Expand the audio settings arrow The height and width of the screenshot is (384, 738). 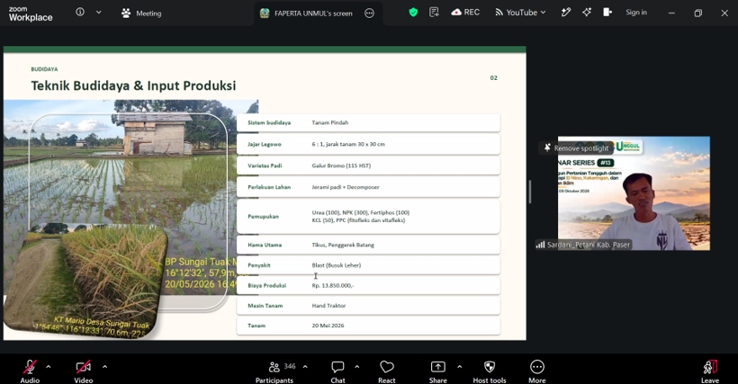pyautogui.click(x=49, y=367)
